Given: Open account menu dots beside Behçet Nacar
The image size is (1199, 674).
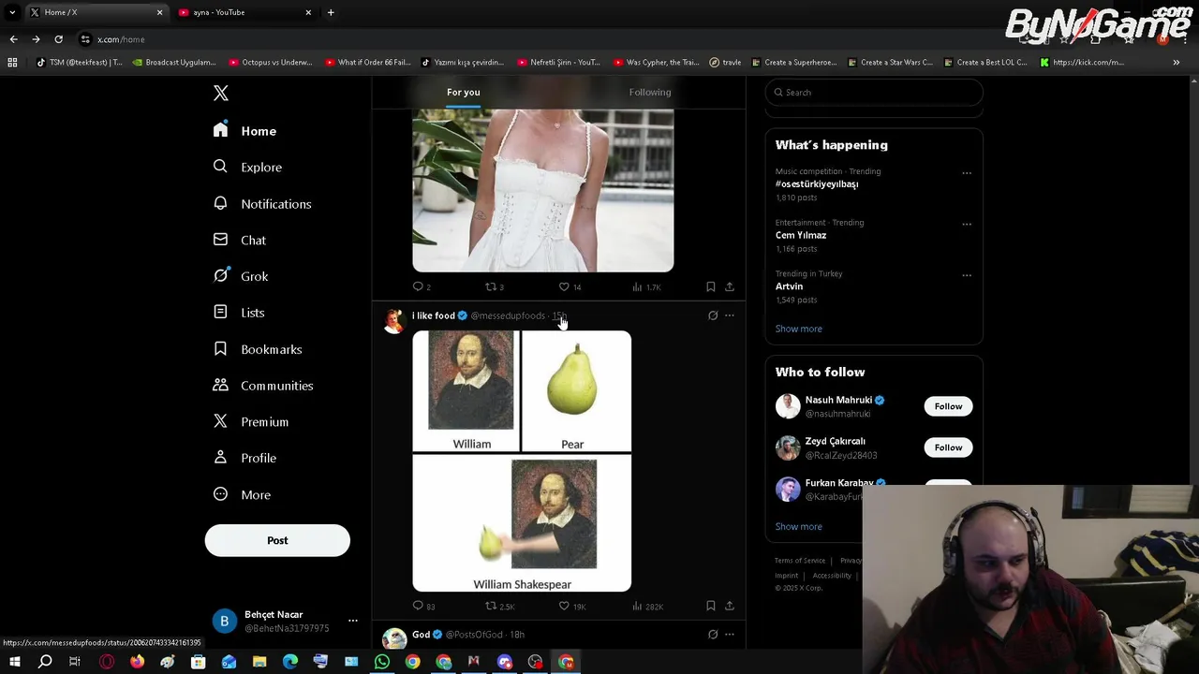Looking at the screenshot, I should pos(353,621).
